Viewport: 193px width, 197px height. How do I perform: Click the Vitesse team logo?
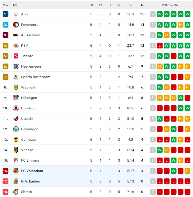coord(16,150)
